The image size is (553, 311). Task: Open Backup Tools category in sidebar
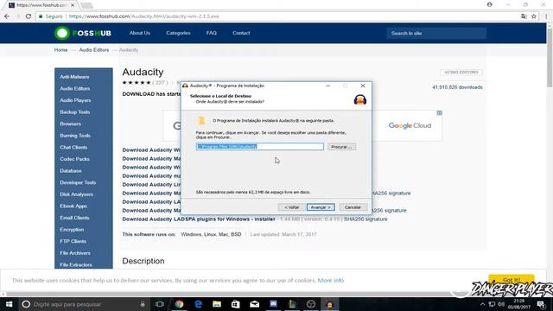coord(75,112)
